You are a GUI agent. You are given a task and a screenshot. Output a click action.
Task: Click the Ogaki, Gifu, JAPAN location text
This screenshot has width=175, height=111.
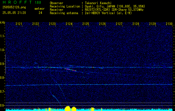[x=115, y=6]
